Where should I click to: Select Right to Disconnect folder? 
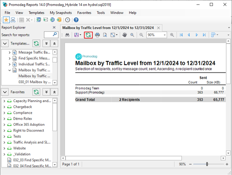coord(29,130)
